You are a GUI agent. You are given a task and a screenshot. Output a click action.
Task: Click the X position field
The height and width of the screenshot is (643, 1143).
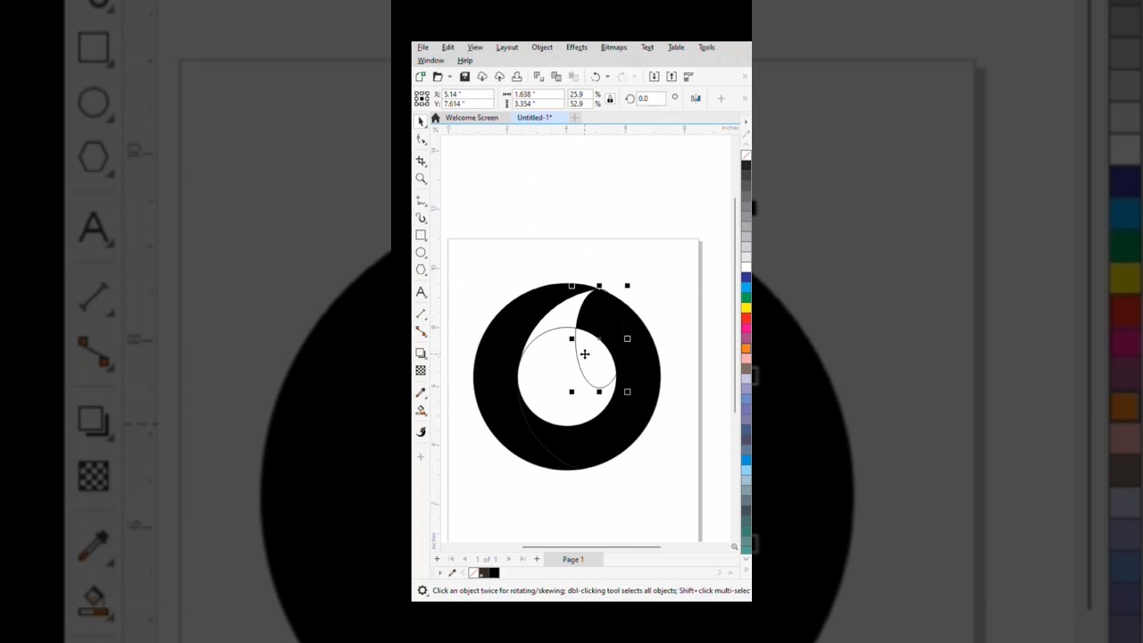click(x=467, y=94)
